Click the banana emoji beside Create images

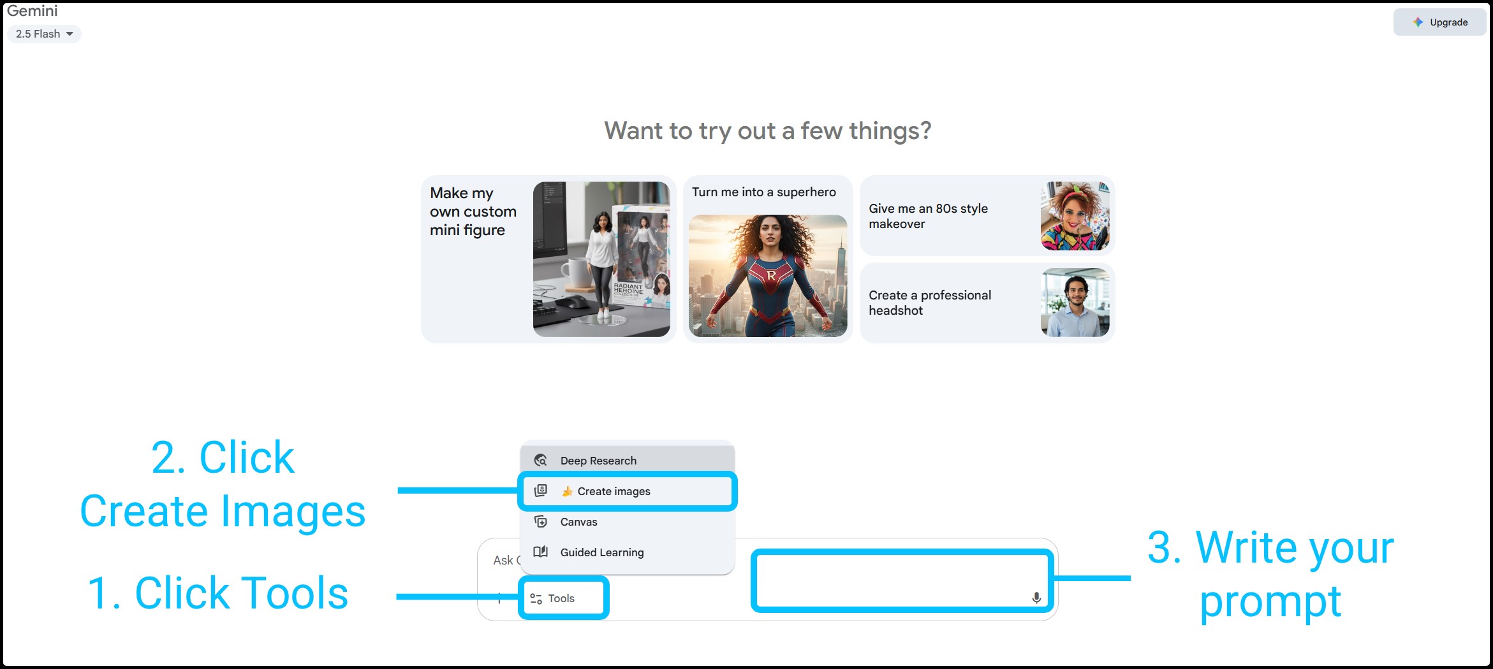pos(567,491)
